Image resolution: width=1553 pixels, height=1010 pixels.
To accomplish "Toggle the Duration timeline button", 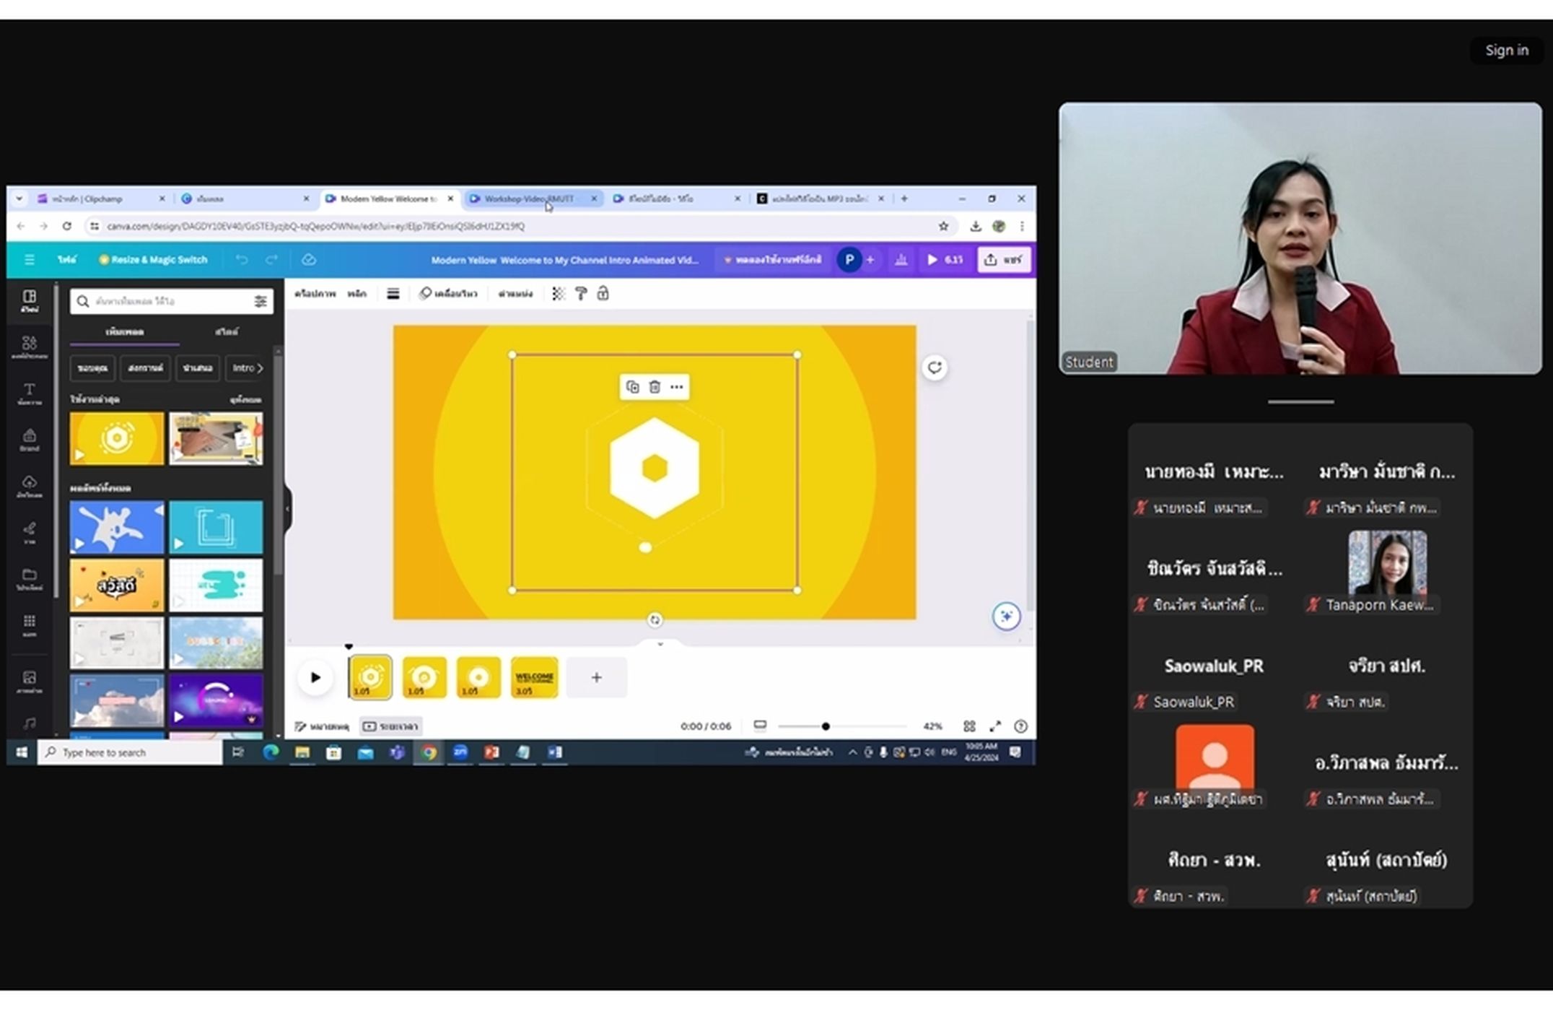I will click(x=391, y=726).
